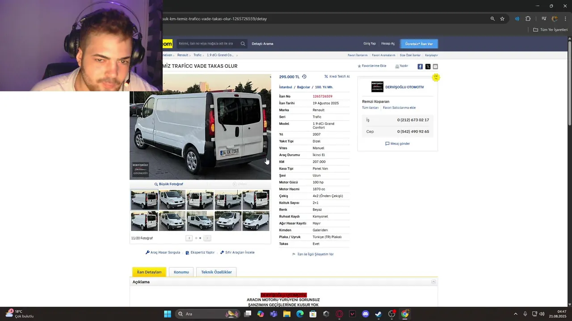Click Favori Satıcılarıma ekle link
572x321 pixels.
coord(399,108)
